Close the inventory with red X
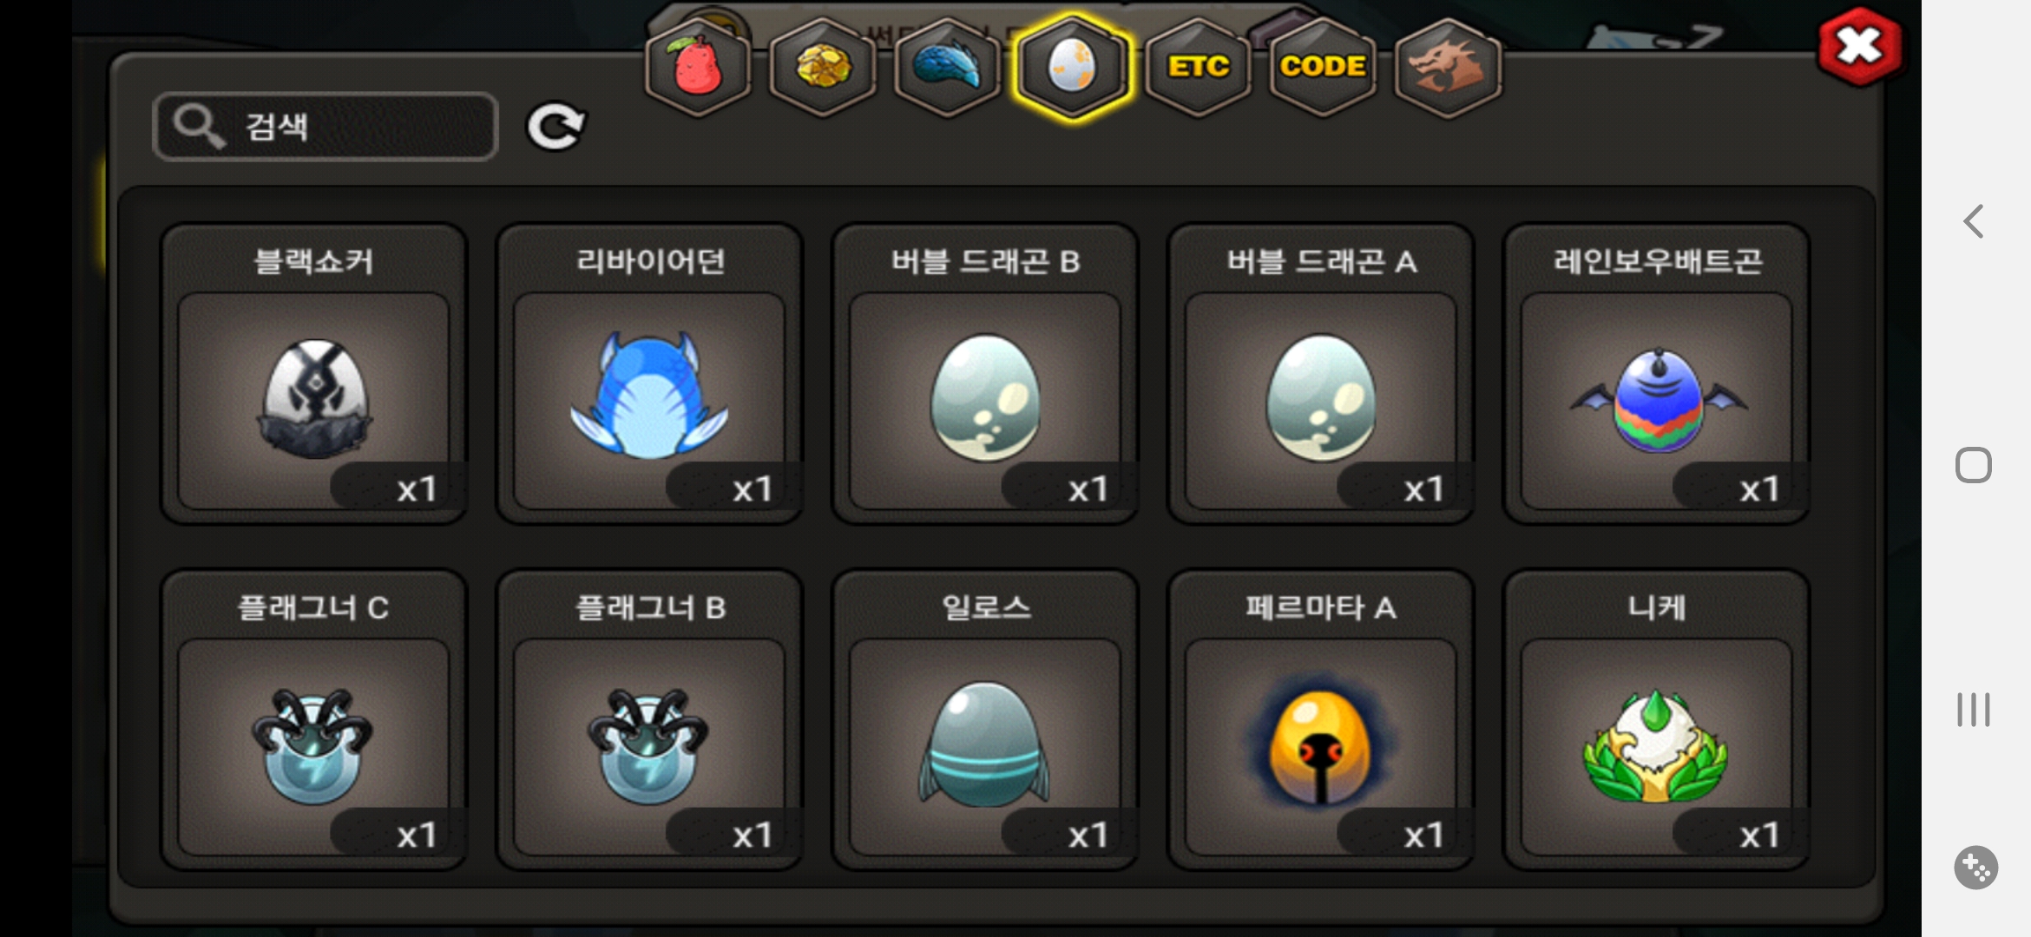This screenshot has height=937, width=2031. 1860,46
